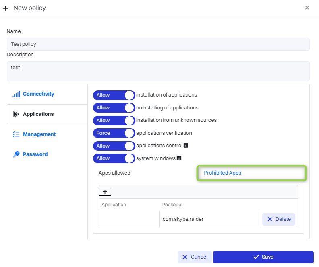Screen dimensions: 319x267
Task: Click the plus icon to add app
Action: pyautogui.click(x=105, y=192)
